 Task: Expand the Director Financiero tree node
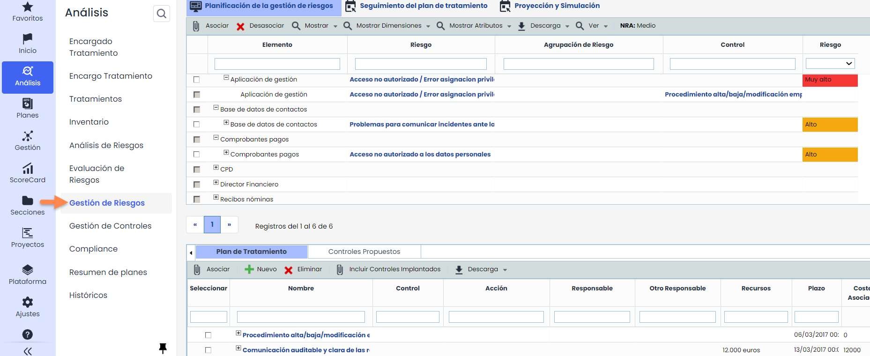pos(216,183)
